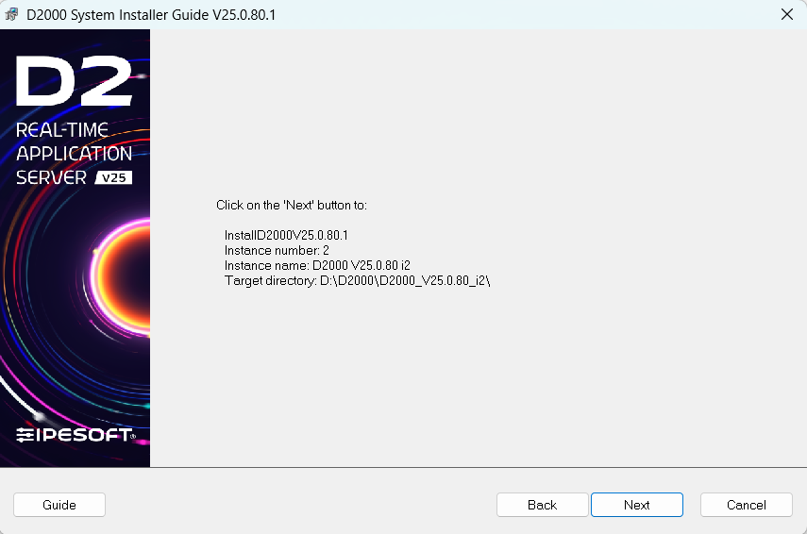Image resolution: width=807 pixels, height=534 pixels.
Task: Click the Next button
Action: point(636,505)
